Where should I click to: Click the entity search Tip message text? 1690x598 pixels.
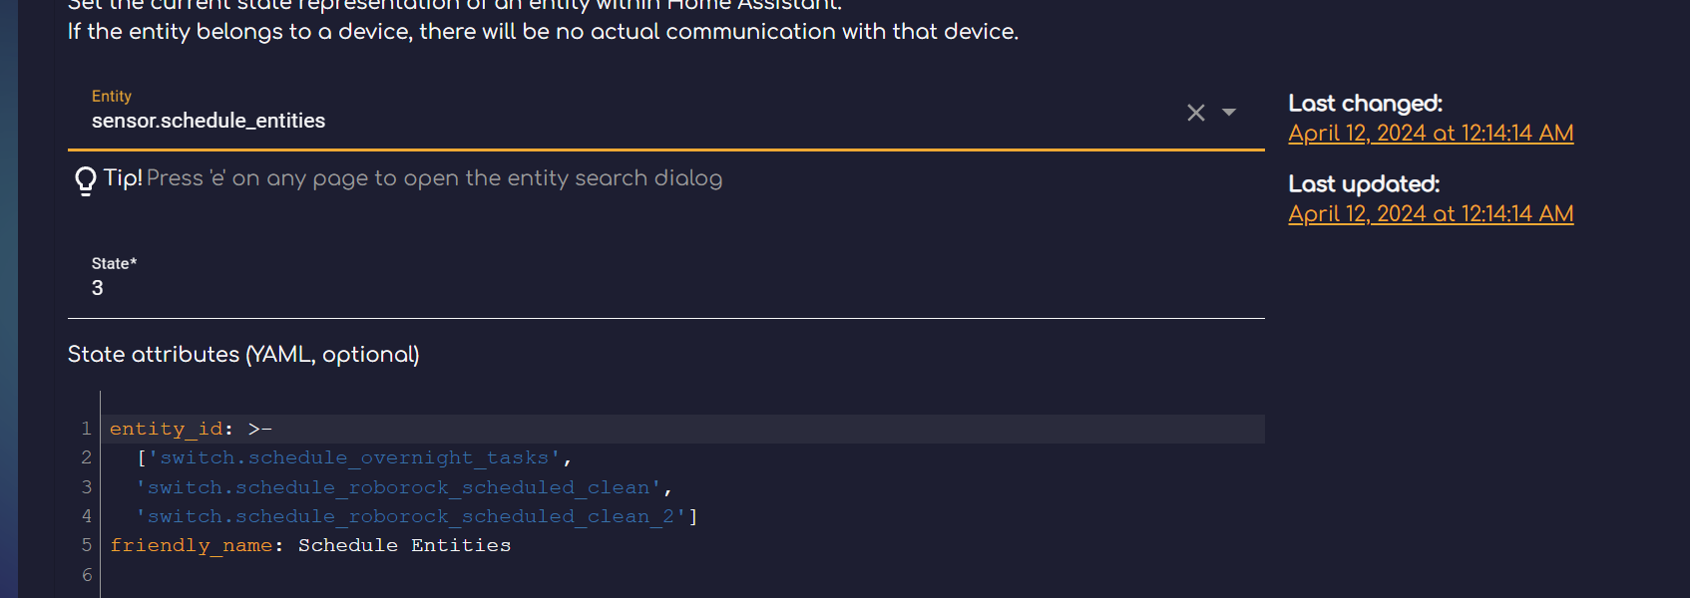pos(434,178)
